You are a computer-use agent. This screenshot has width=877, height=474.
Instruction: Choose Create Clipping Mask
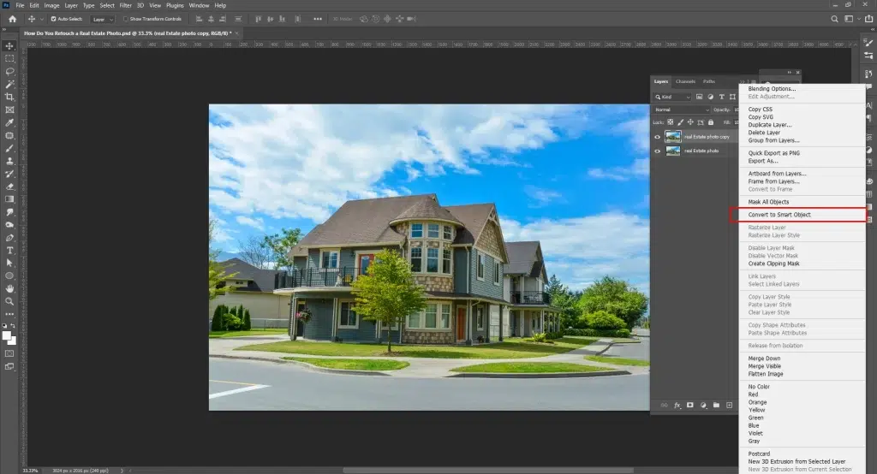pos(774,264)
